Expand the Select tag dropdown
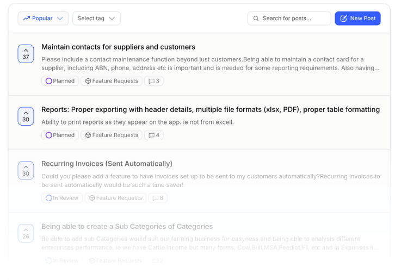 96,18
